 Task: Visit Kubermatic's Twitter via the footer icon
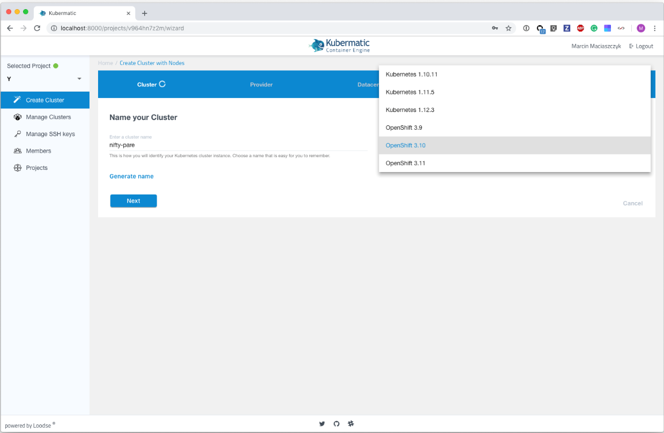pos(322,423)
